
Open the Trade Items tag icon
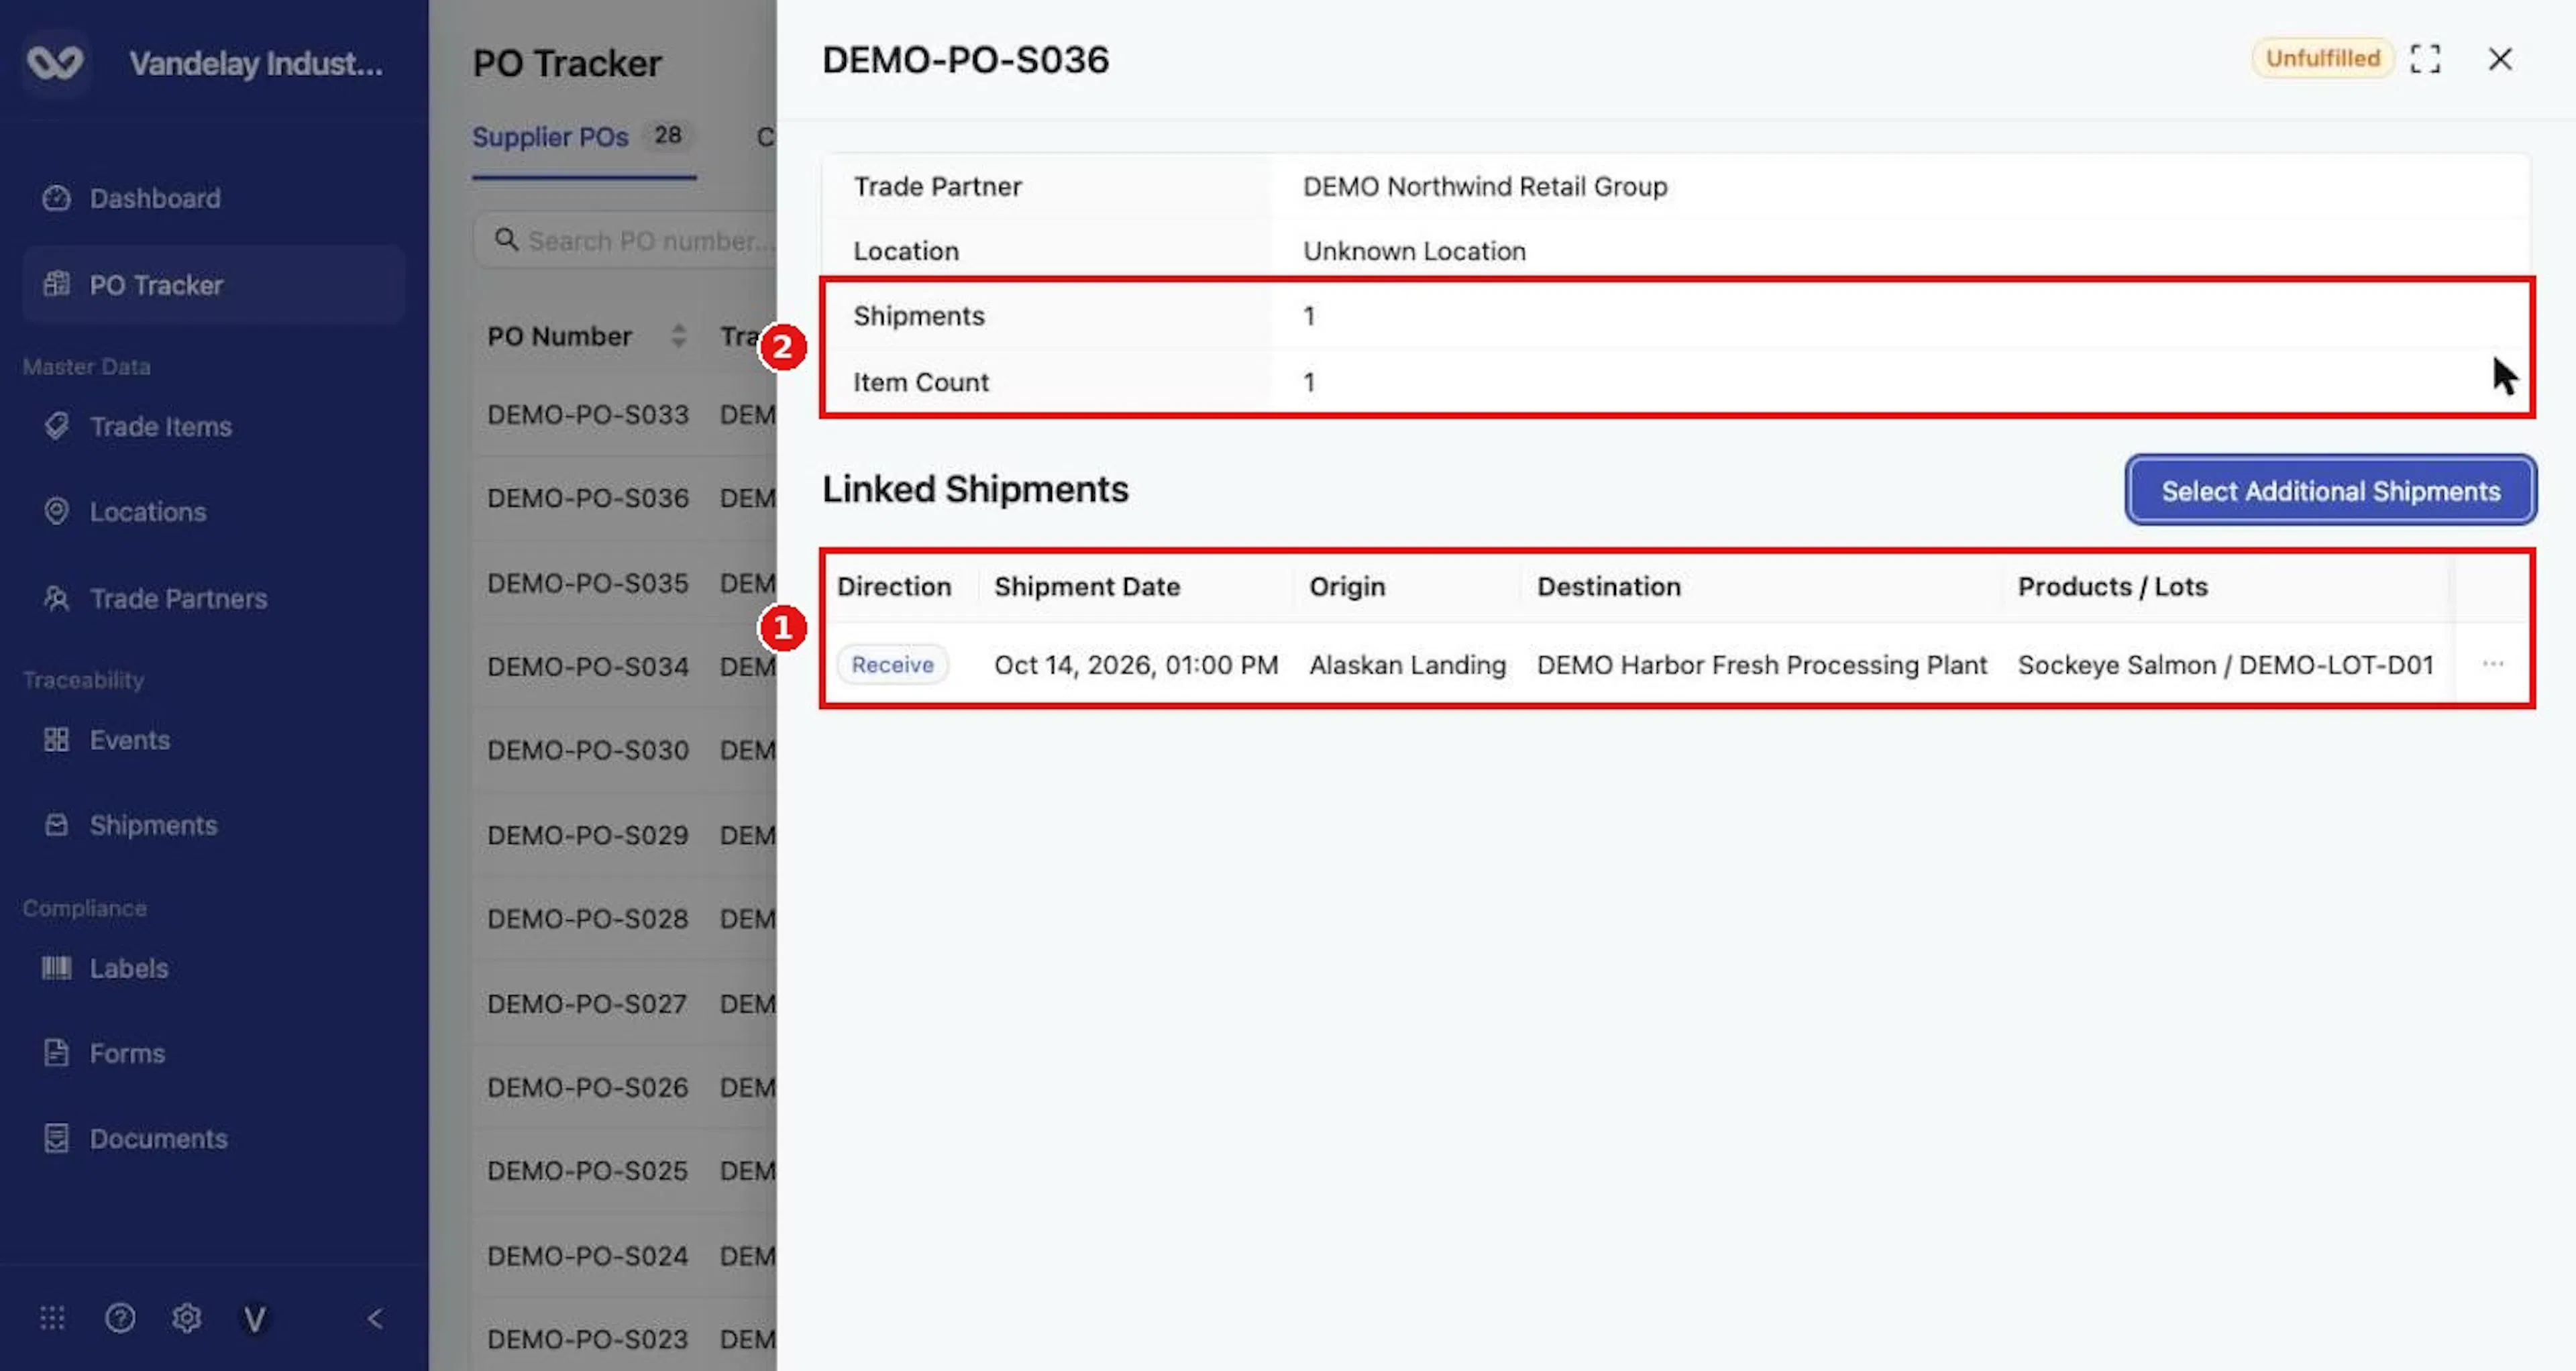point(56,426)
